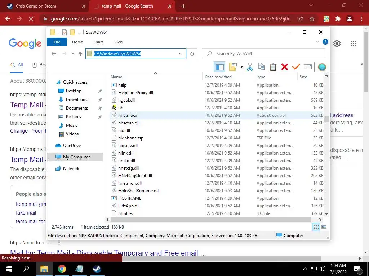The image size is (369, 276).
Task: Toggle the navigation pane layout icon
Action: point(219,67)
